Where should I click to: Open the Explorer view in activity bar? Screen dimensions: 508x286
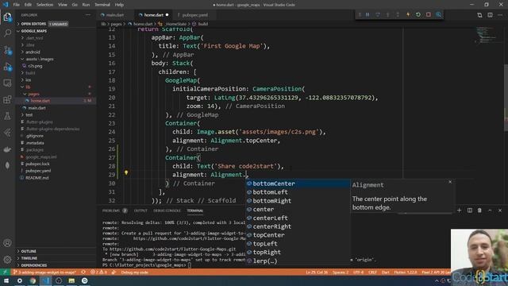7,17
